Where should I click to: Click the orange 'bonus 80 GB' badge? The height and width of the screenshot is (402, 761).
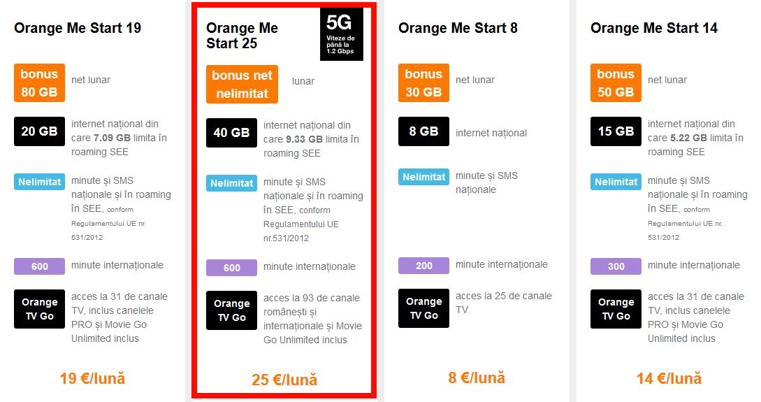point(39,82)
